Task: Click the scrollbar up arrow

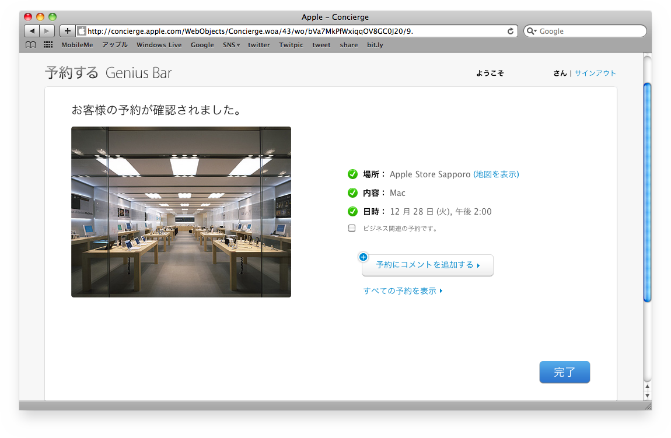Action: click(x=647, y=386)
